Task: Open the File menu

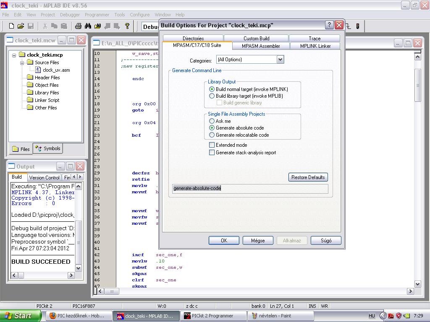Action: (x=5, y=15)
